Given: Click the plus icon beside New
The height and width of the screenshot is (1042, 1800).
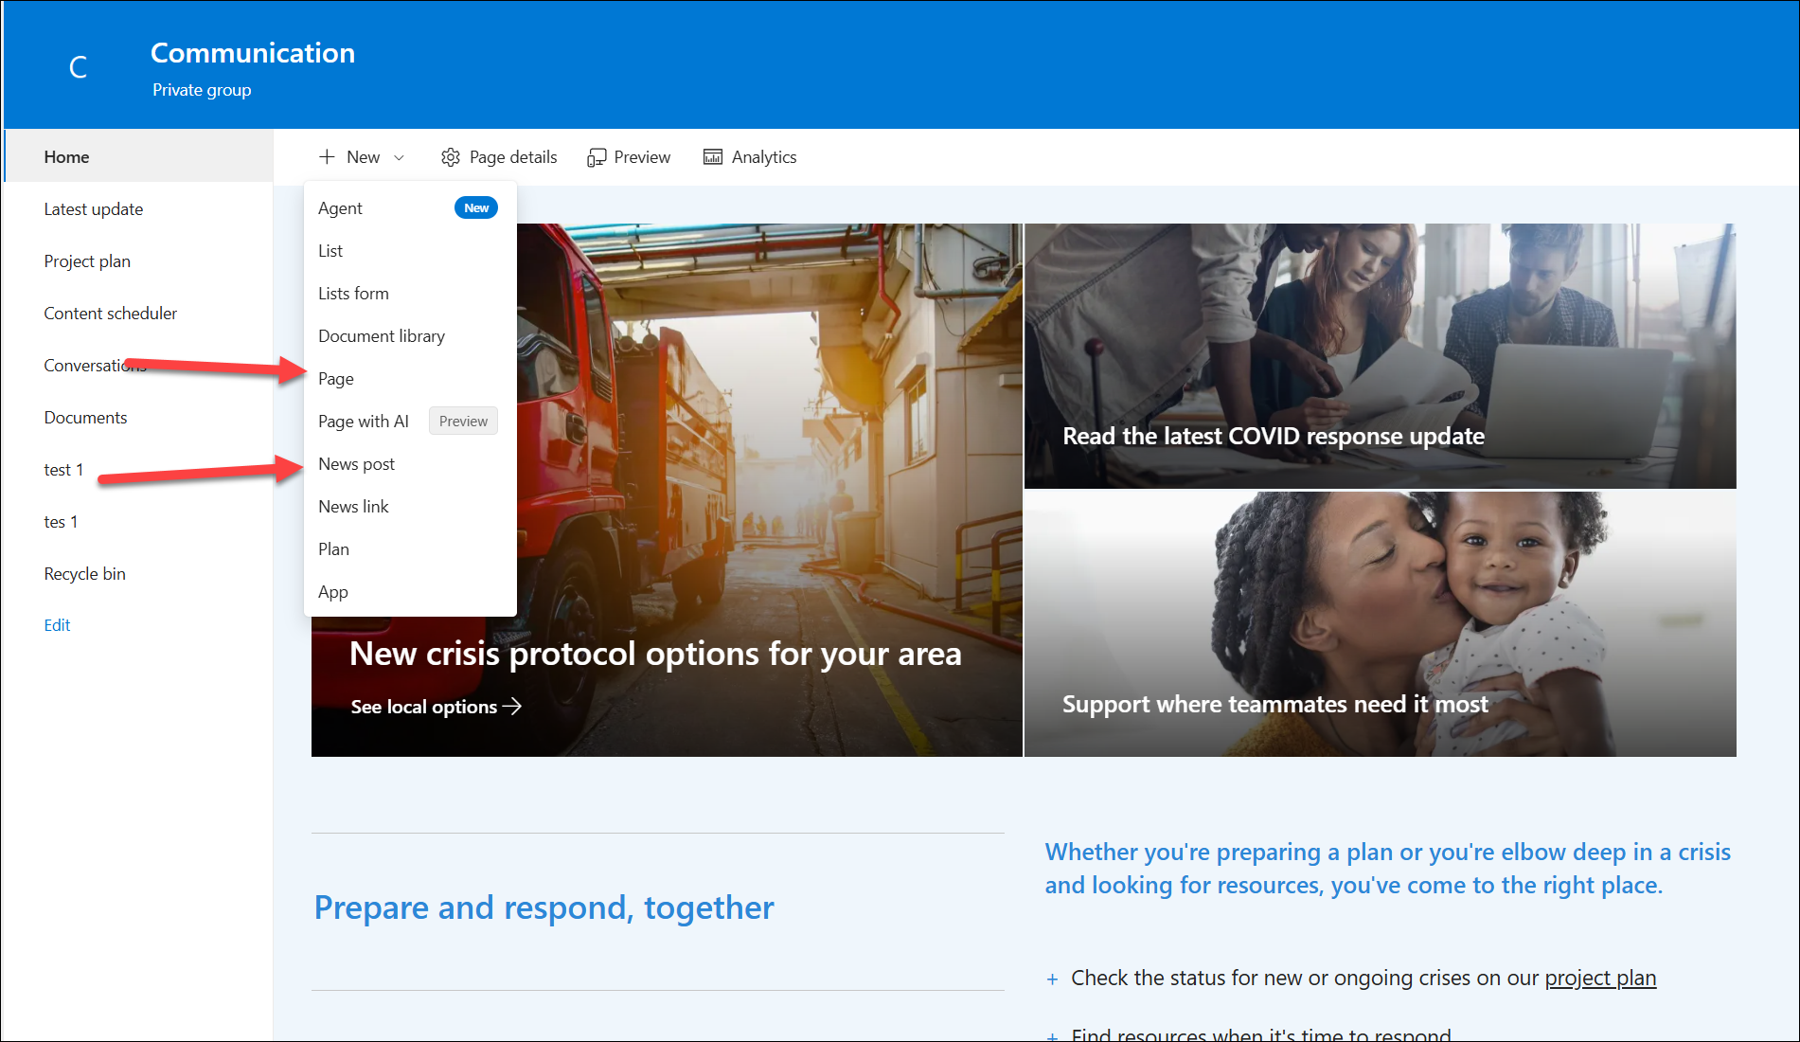Looking at the screenshot, I should 327,157.
